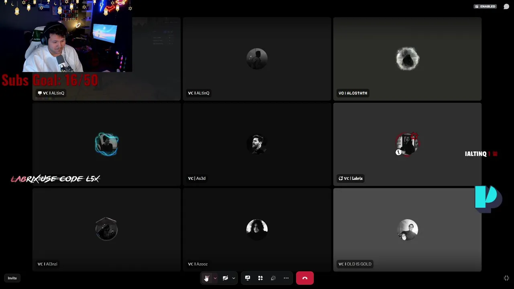
Task: Click the mobile status badge on Labrix avatar
Action: pos(398,153)
